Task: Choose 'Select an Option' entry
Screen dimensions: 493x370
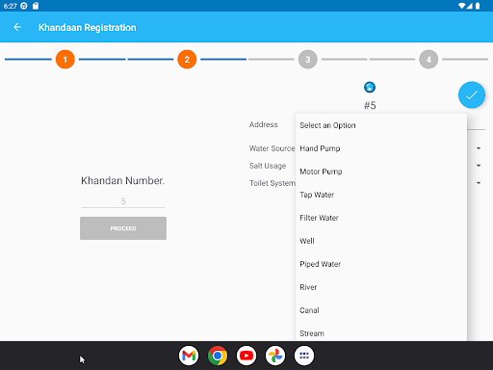Action: (381, 125)
